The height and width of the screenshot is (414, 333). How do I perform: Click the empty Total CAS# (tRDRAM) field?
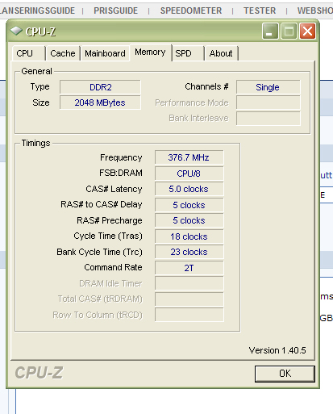[189, 299]
